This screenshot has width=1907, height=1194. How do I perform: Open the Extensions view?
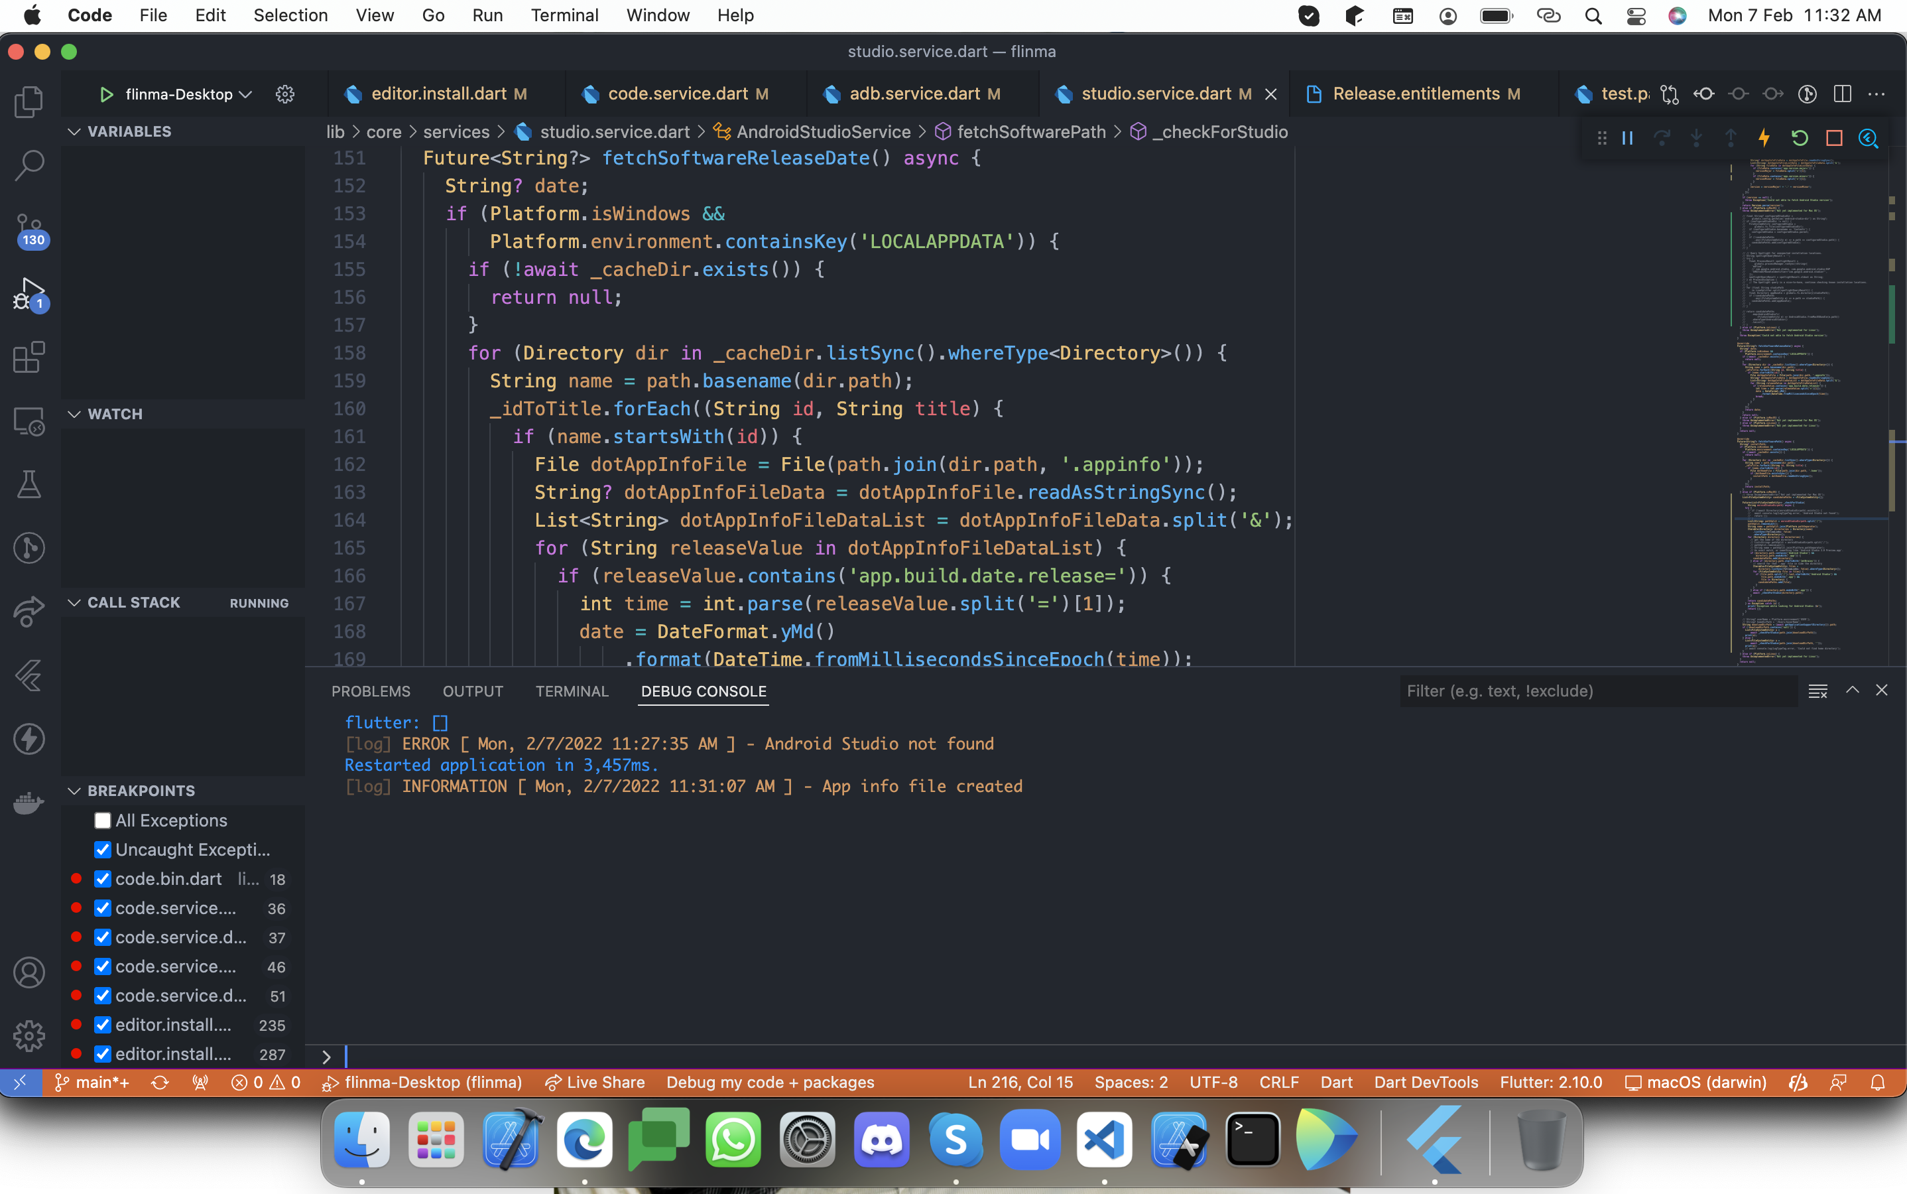(x=29, y=358)
